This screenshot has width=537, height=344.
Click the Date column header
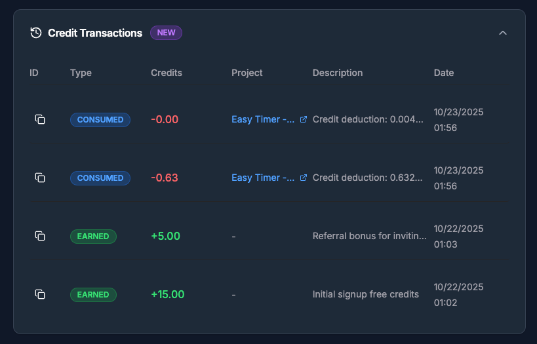pos(444,73)
